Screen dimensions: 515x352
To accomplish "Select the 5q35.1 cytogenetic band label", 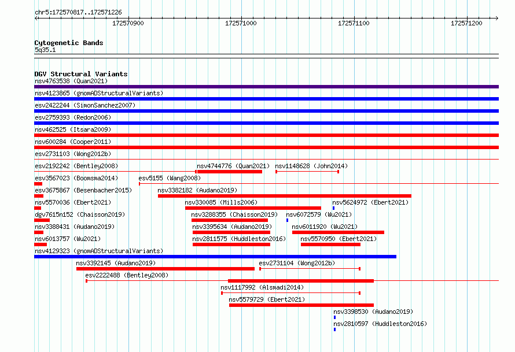I will [x=45, y=50].
